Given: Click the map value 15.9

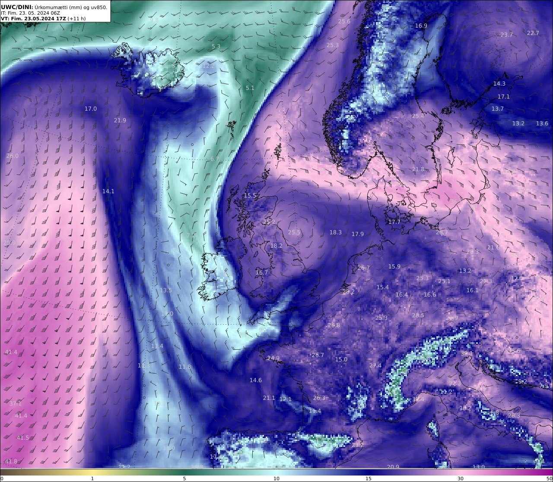Looking at the screenshot, I should 394,267.
